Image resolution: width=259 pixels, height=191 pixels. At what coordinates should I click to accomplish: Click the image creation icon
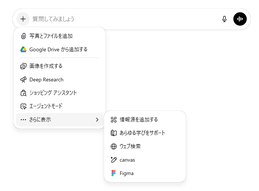click(x=23, y=66)
